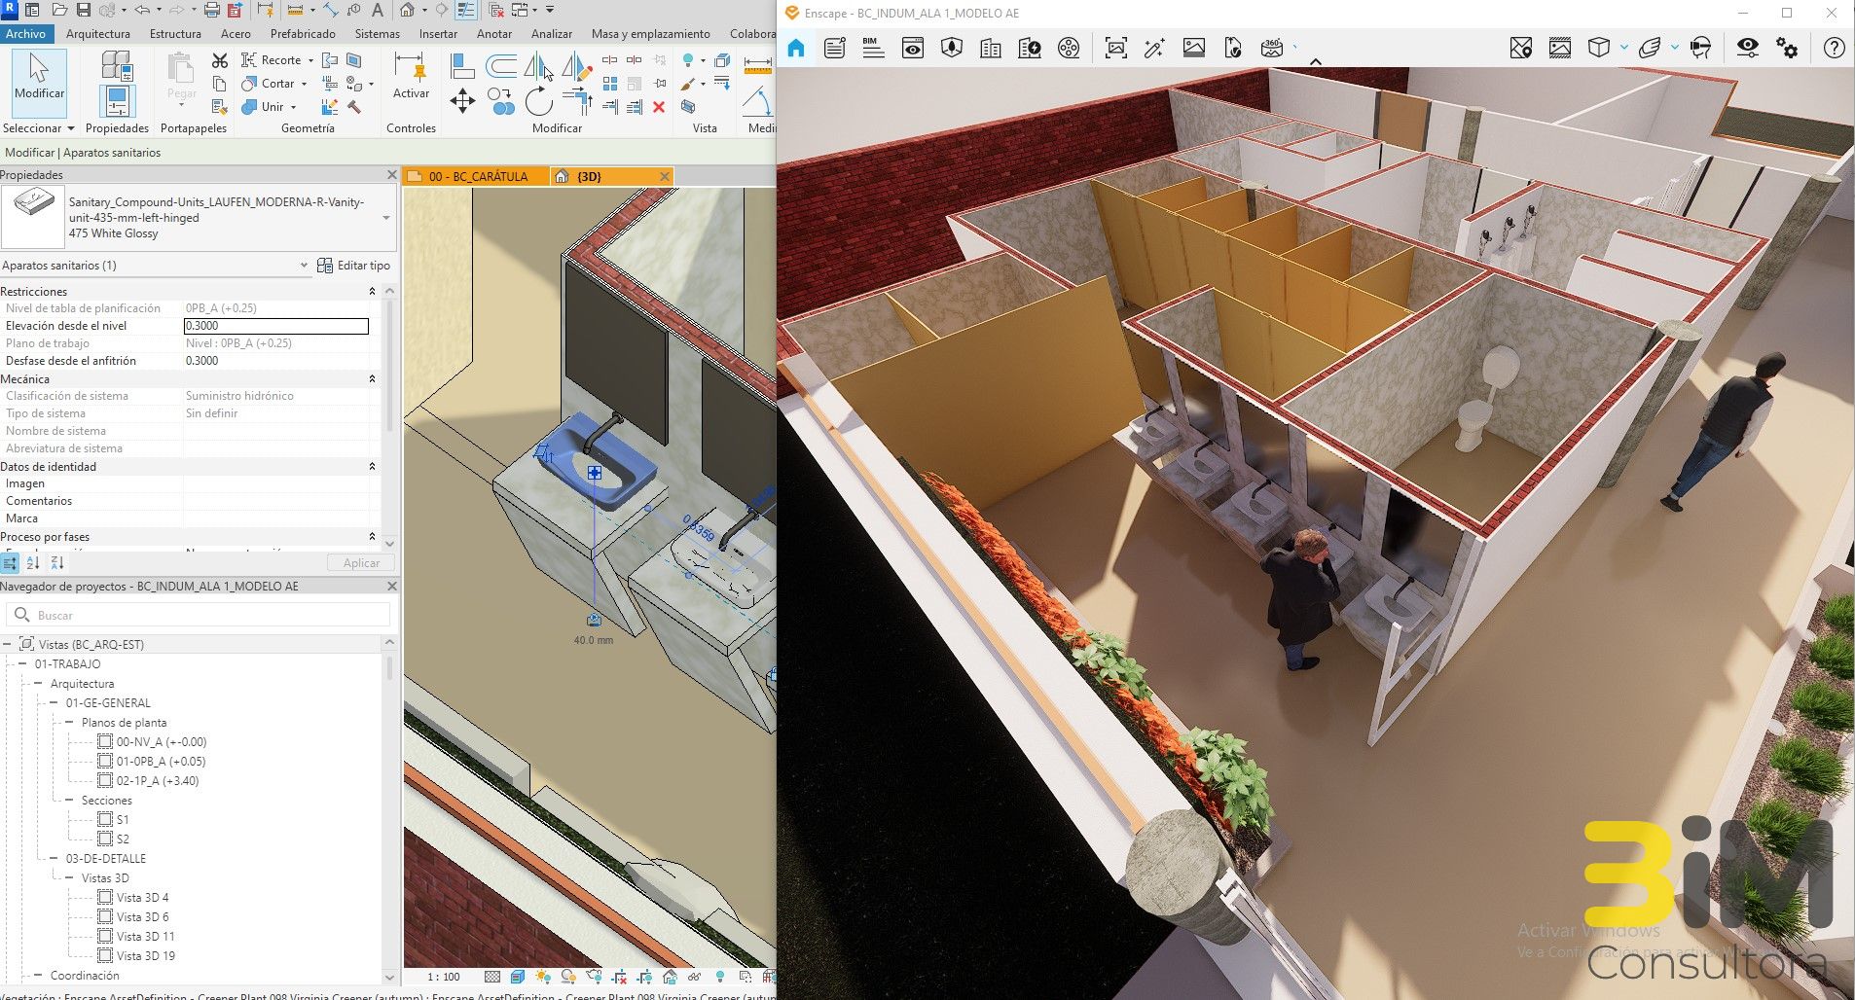
Task: Open the Enscape settings gear
Action: click(x=1789, y=47)
